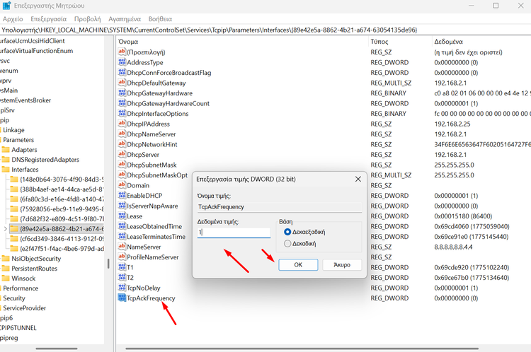Viewport: 531px width, 352px height.
Task: Open the Αγαπημένα menu
Action: 130,20
